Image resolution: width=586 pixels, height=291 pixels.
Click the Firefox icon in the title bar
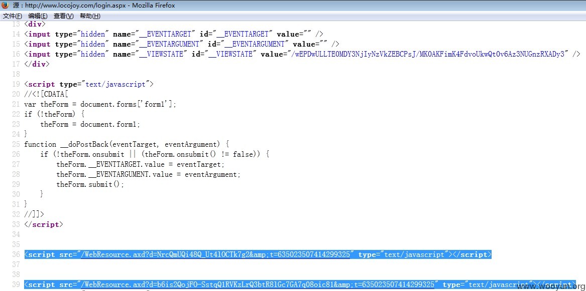pyautogui.click(x=5, y=5)
